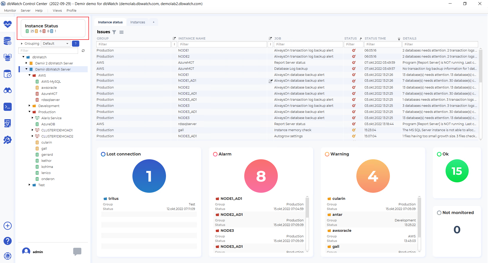Open the Monitor menu
The height and width of the screenshot is (263, 488).
tap(10, 10)
